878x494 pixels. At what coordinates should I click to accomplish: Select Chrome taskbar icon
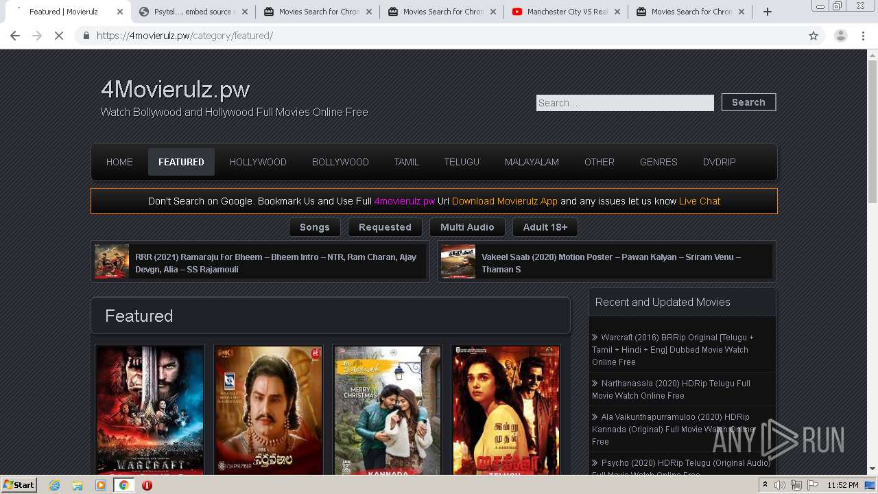pyautogui.click(x=123, y=485)
